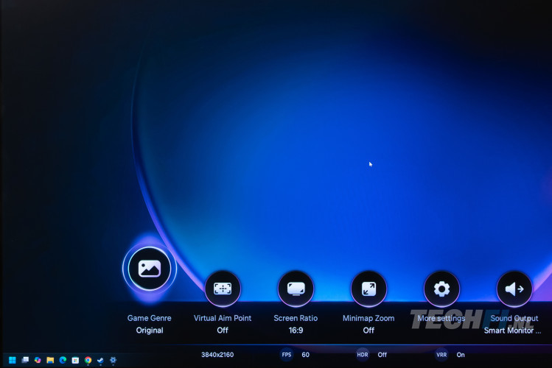552x368 pixels.
Task: Open More settings gear icon
Action: [x=441, y=289]
